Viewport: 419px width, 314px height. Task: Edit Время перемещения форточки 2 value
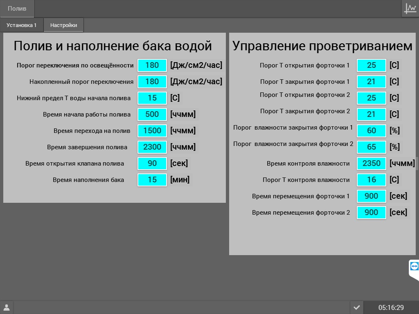pyautogui.click(x=371, y=213)
